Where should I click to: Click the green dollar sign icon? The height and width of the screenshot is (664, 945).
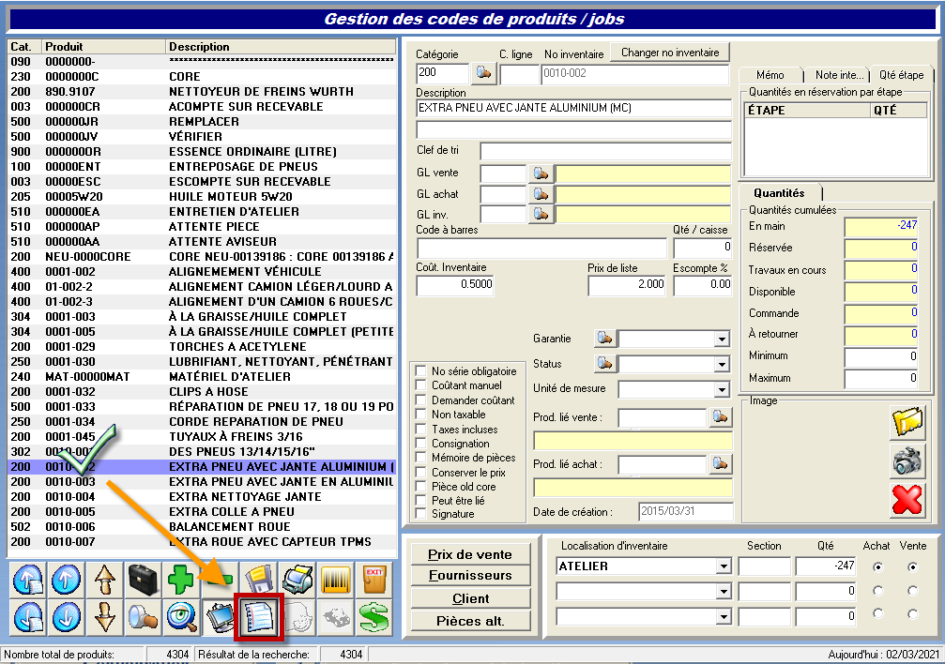click(374, 618)
